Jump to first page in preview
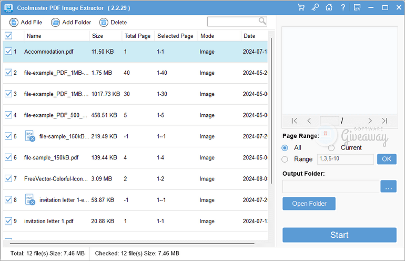405x261 pixels. click(x=295, y=121)
